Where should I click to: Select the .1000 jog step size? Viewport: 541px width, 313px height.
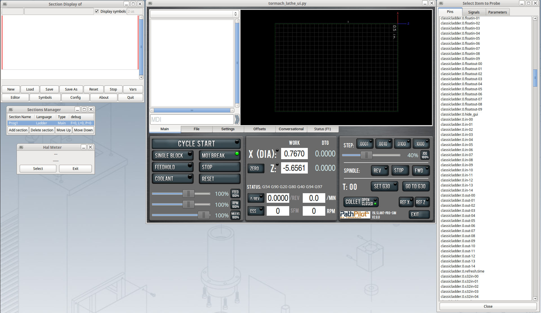coord(421,144)
